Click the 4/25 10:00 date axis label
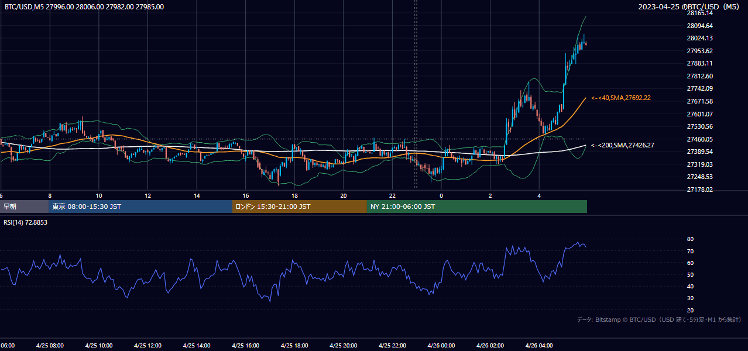The image size is (748, 351). [99, 346]
